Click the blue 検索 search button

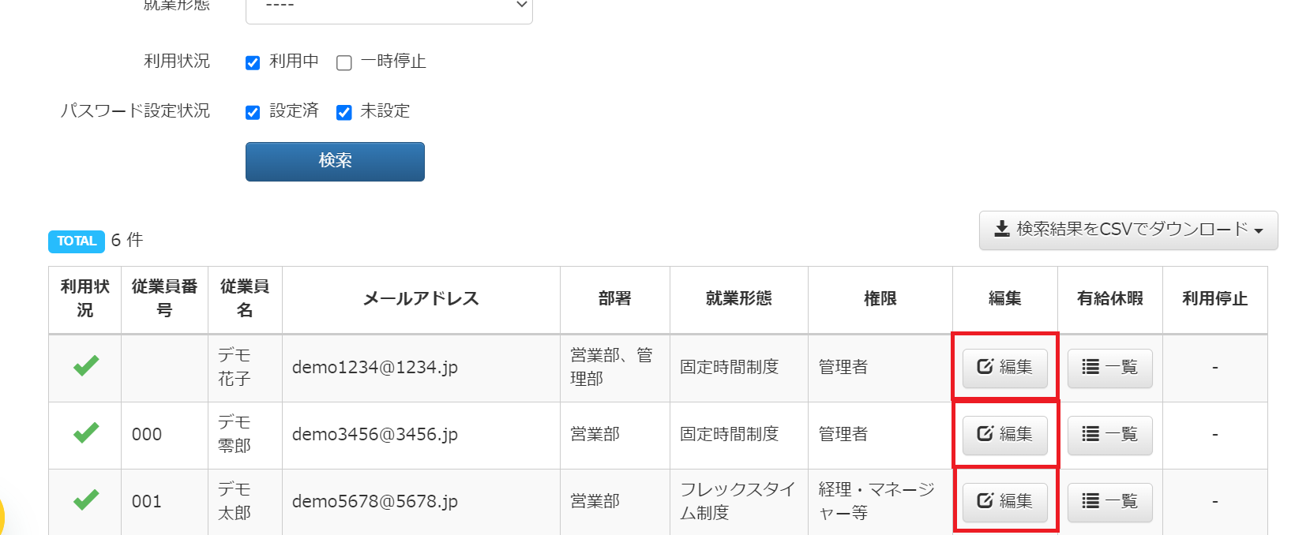tap(335, 162)
